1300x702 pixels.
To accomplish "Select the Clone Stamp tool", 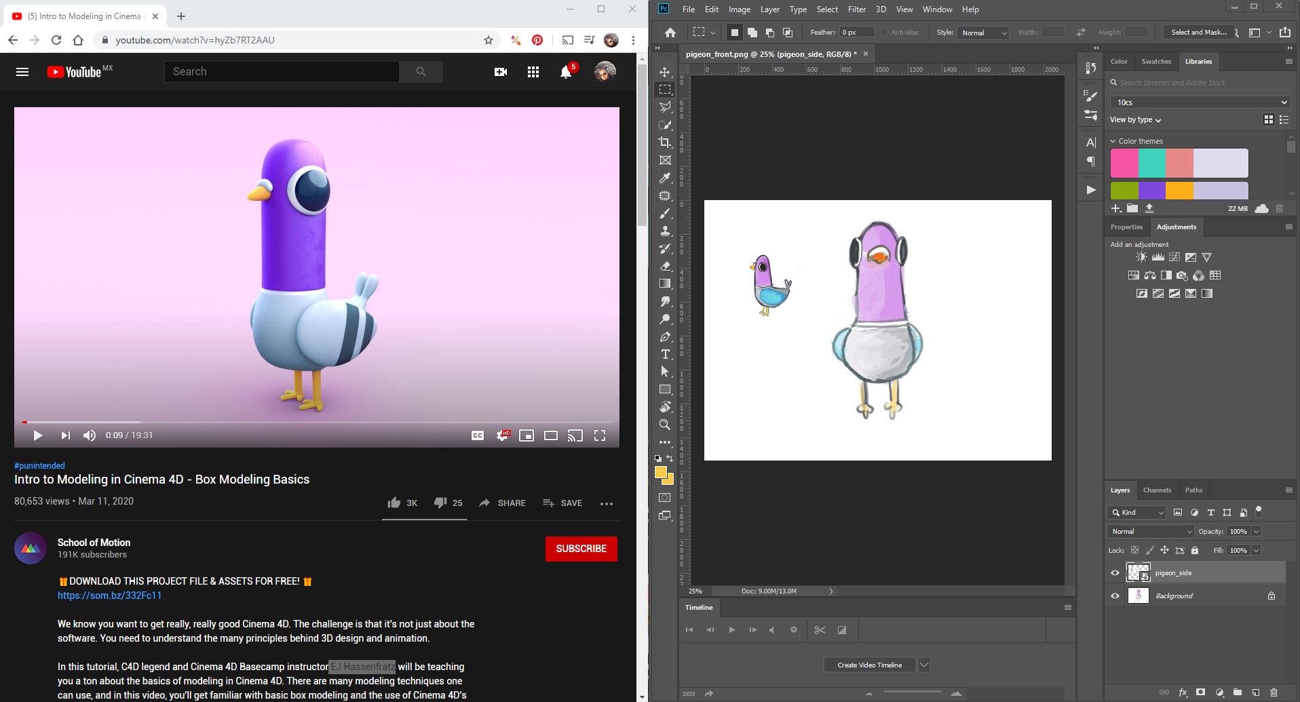I will pos(665,231).
